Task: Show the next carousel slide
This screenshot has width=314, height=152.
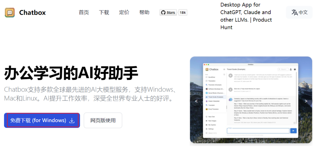Action: [x=306, y=101]
